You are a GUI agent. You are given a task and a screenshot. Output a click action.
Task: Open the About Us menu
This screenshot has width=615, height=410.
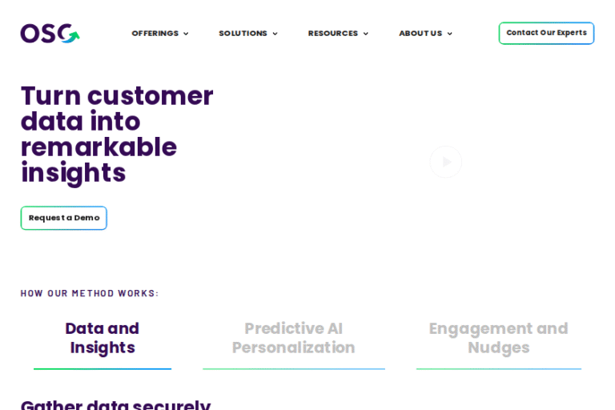[x=420, y=34]
